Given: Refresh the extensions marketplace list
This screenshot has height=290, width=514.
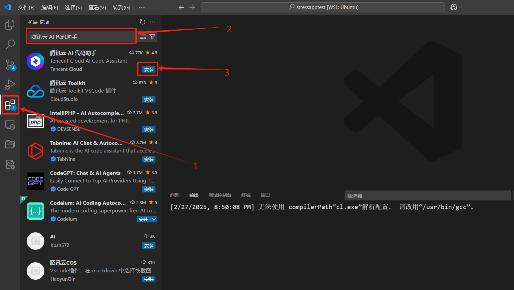Looking at the screenshot, I should (142, 22).
